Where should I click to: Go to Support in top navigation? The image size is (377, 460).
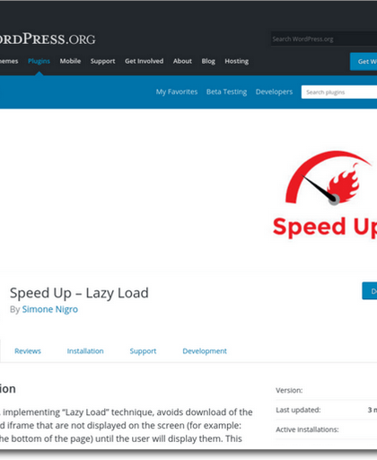tap(102, 61)
